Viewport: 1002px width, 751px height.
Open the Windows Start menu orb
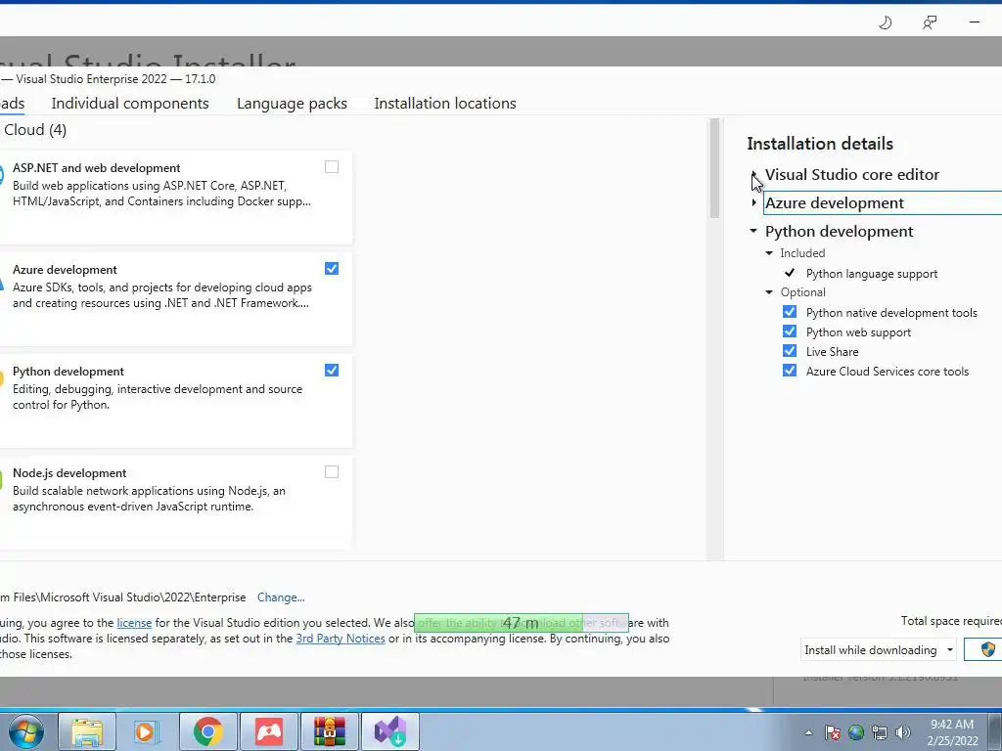pyautogui.click(x=25, y=731)
